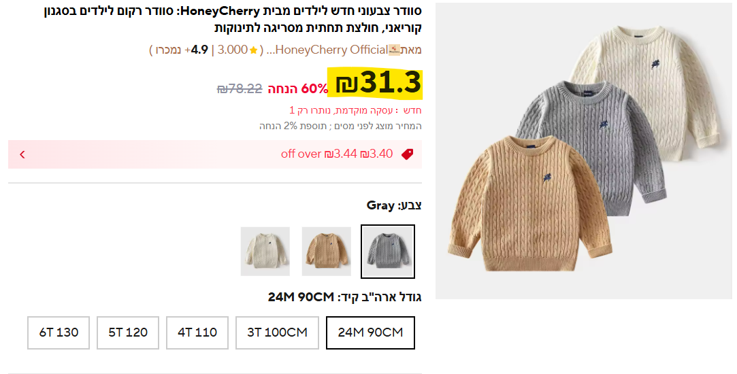Click the highlighted ₪31.3 price
The width and height of the screenshot is (737, 374).
point(378,83)
